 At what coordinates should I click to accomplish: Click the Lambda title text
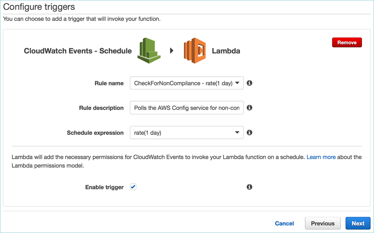click(x=226, y=51)
